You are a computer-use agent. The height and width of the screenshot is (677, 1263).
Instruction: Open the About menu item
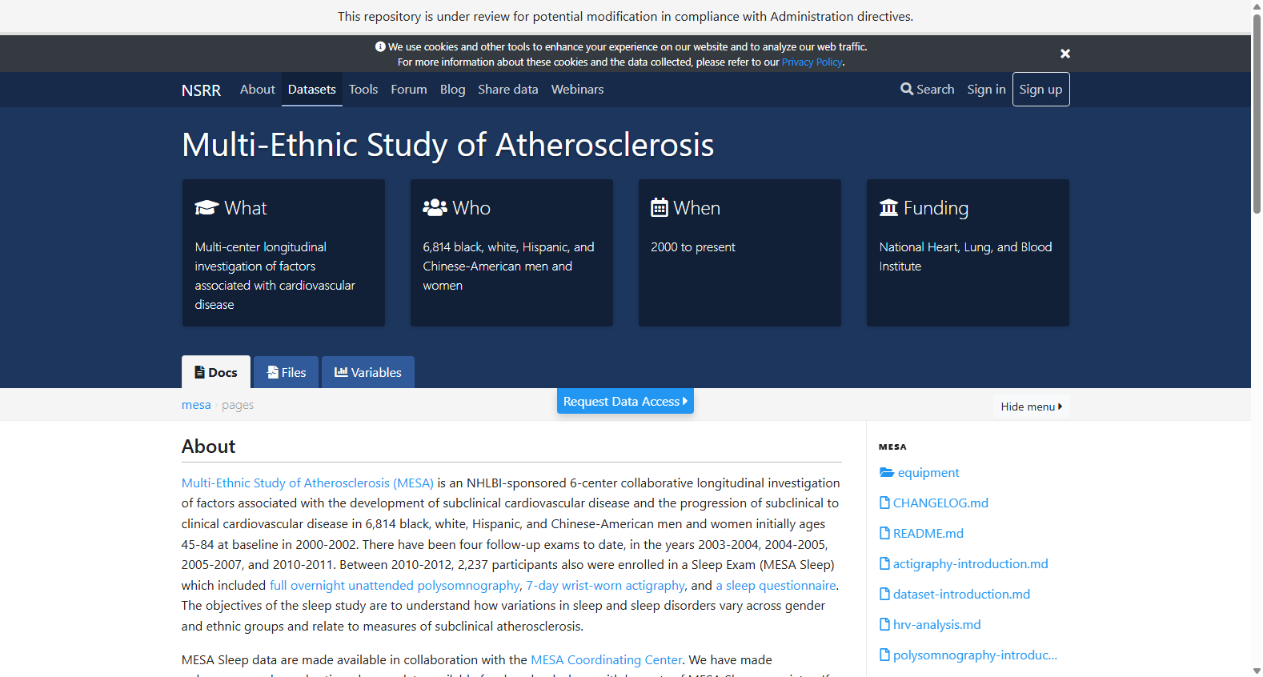[x=257, y=90]
